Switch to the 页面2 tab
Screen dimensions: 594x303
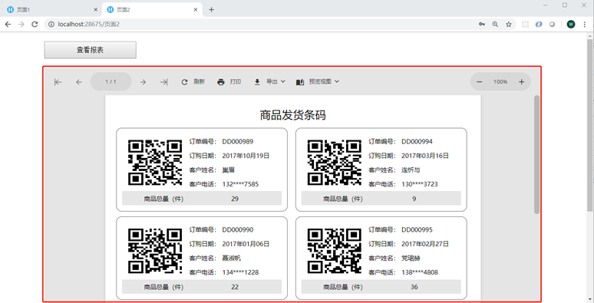pyautogui.click(x=152, y=10)
